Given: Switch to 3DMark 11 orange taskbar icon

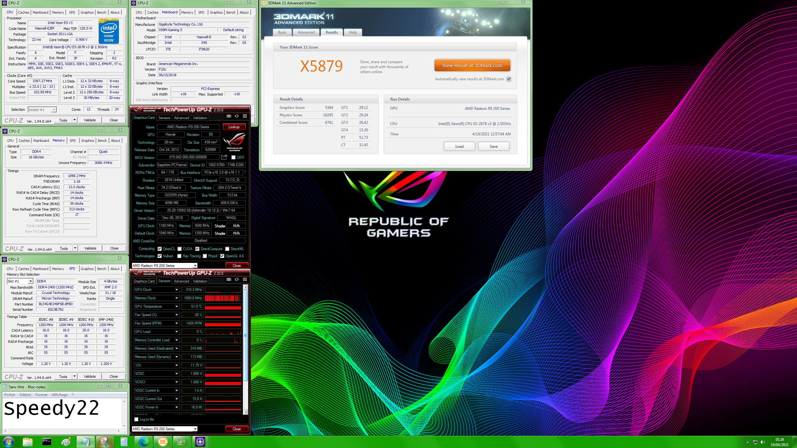Looking at the screenshot, I should pyautogui.click(x=163, y=442).
